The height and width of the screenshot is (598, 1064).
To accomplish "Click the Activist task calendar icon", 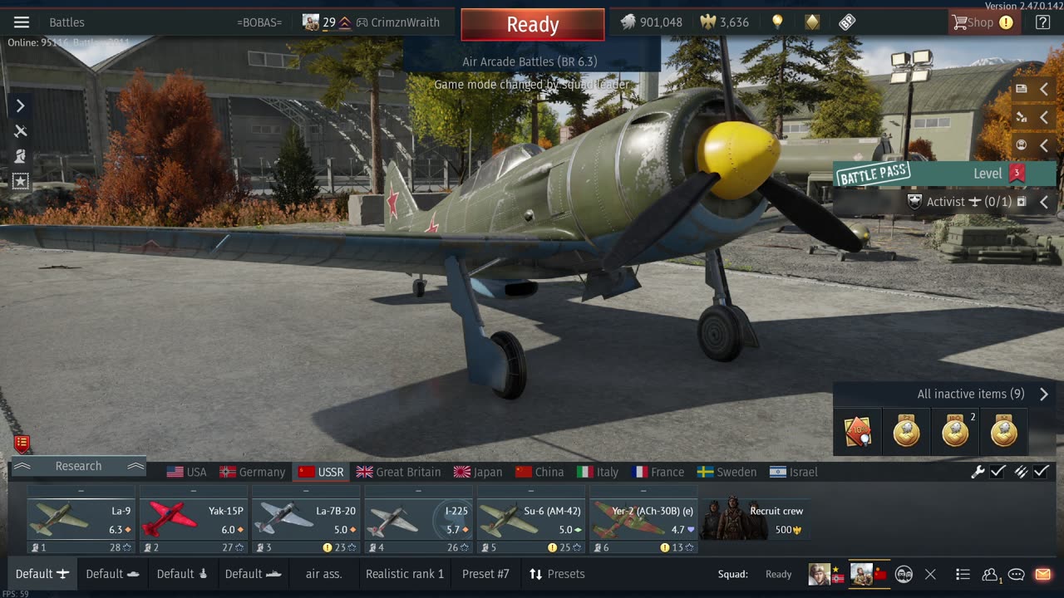I will (1022, 202).
